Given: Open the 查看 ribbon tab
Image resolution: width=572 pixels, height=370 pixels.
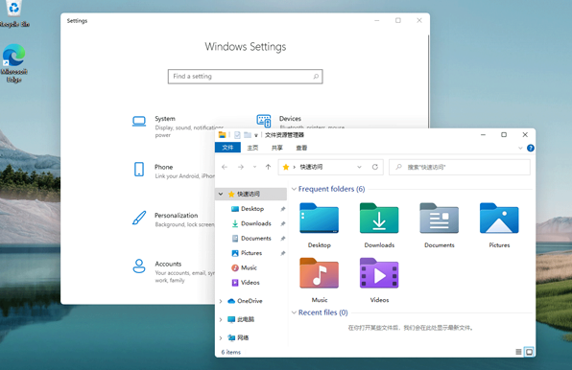Looking at the screenshot, I should [301, 148].
